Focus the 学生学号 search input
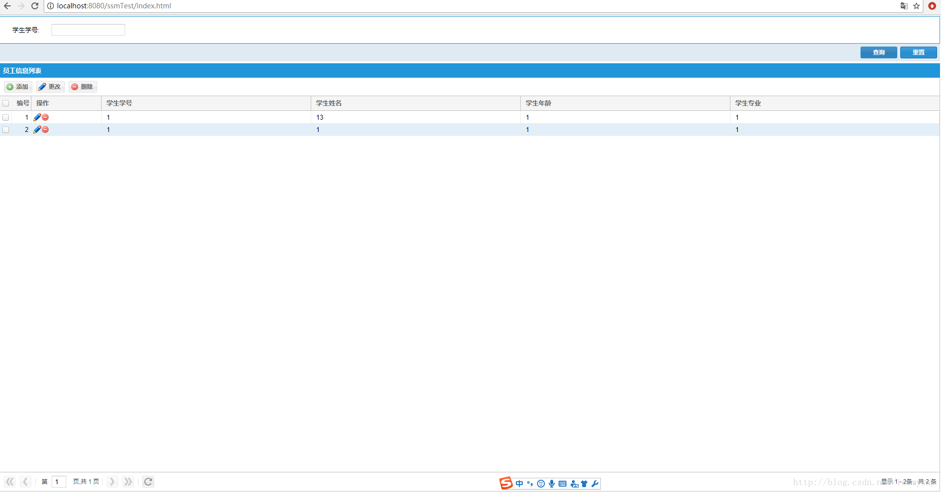The width and height of the screenshot is (941, 492). coord(88,30)
